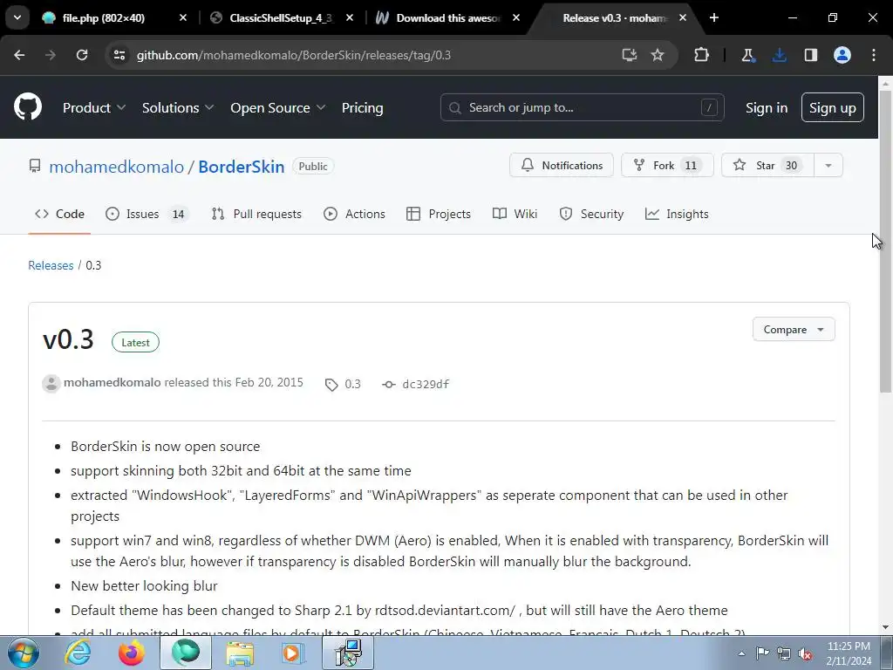
Task: Launch Internet Explorer from taskbar
Action: point(78,653)
